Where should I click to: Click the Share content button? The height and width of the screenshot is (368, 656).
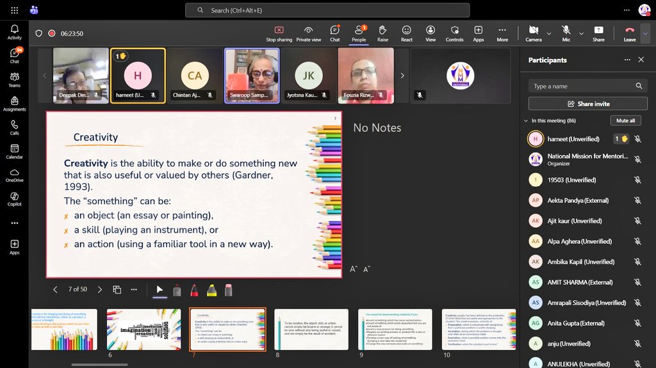coord(598,33)
